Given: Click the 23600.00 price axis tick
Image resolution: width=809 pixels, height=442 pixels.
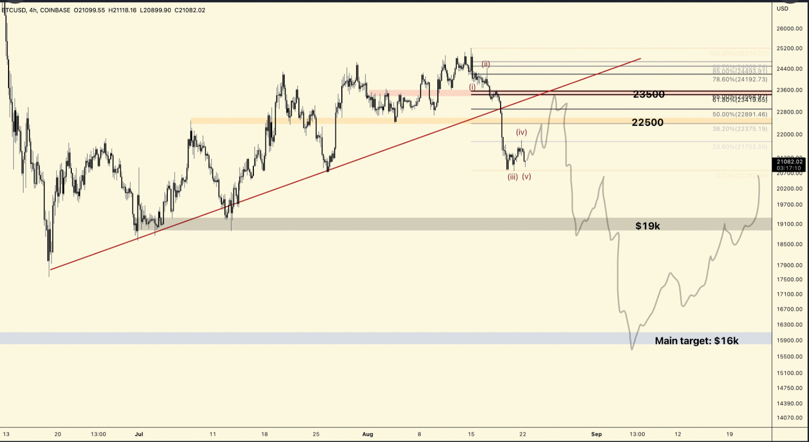Looking at the screenshot, I should [789, 90].
